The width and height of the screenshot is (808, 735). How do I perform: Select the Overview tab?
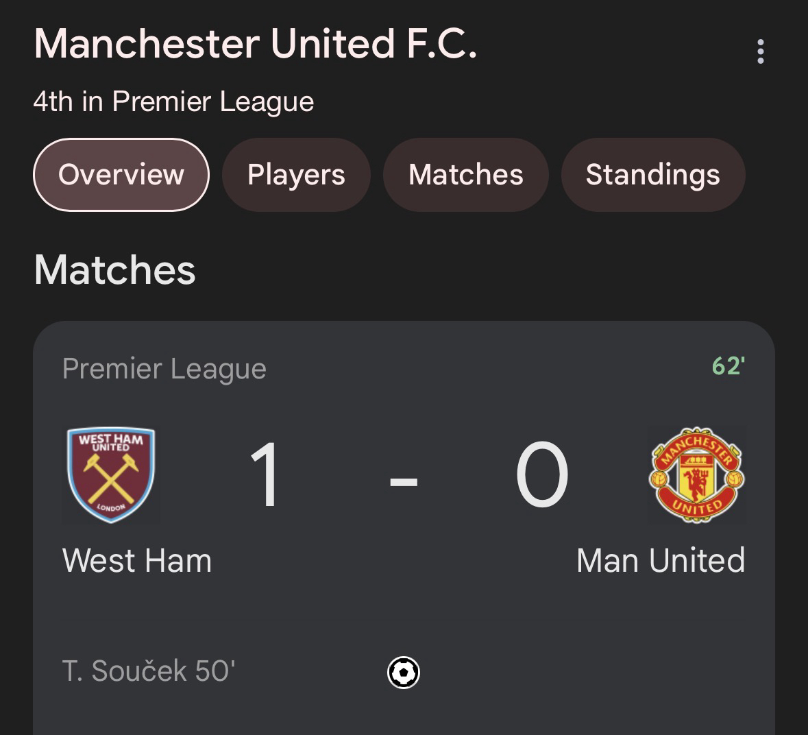pyautogui.click(x=121, y=175)
